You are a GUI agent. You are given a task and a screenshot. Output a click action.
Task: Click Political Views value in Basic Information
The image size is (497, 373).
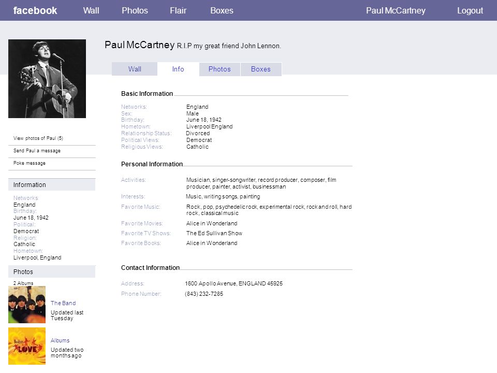199,140
